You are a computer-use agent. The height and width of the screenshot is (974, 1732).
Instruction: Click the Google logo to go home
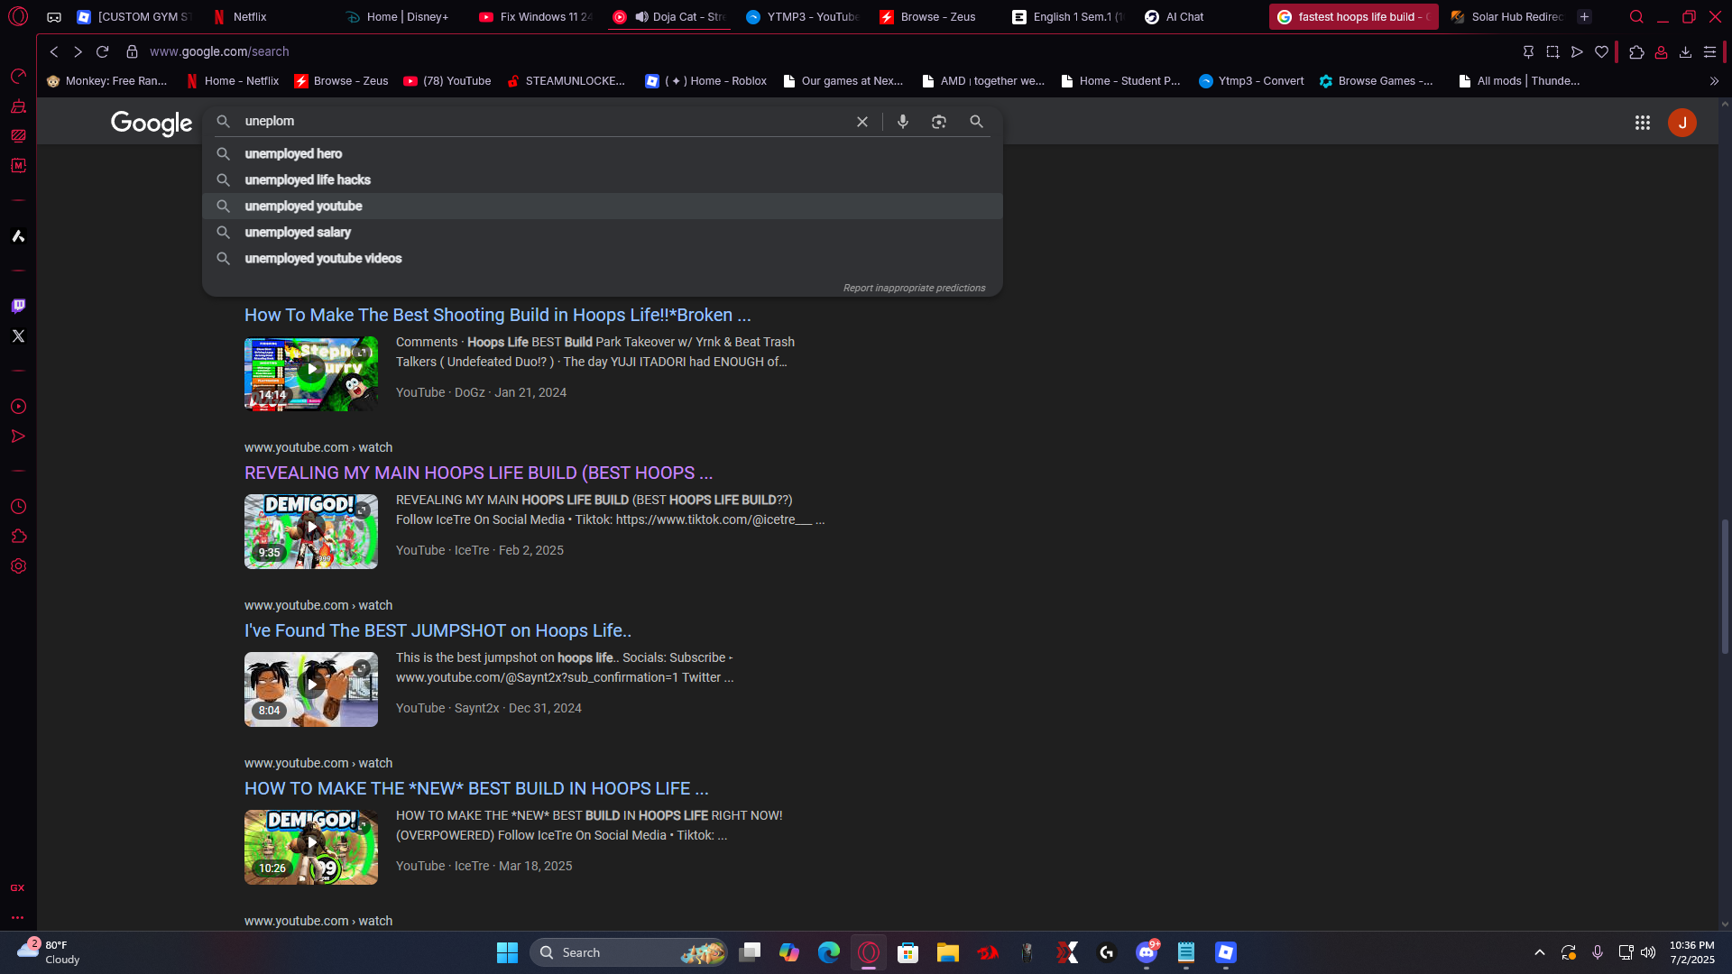152,123
